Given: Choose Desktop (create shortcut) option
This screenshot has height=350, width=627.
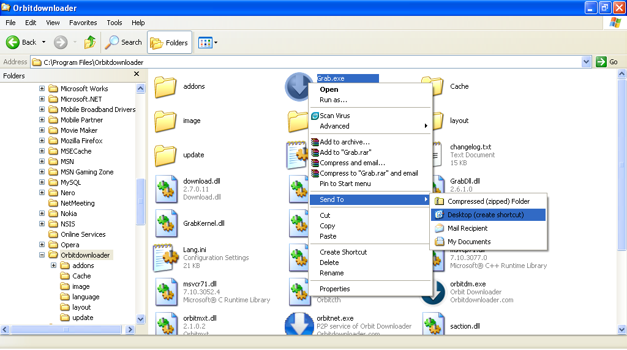Looking at the screenshot, I should coord(488,215).
